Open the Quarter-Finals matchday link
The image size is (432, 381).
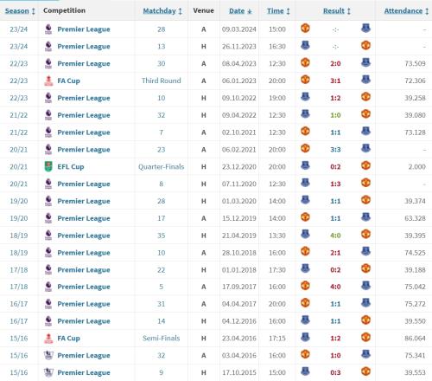pyautogui.click(x=162, y=167)
